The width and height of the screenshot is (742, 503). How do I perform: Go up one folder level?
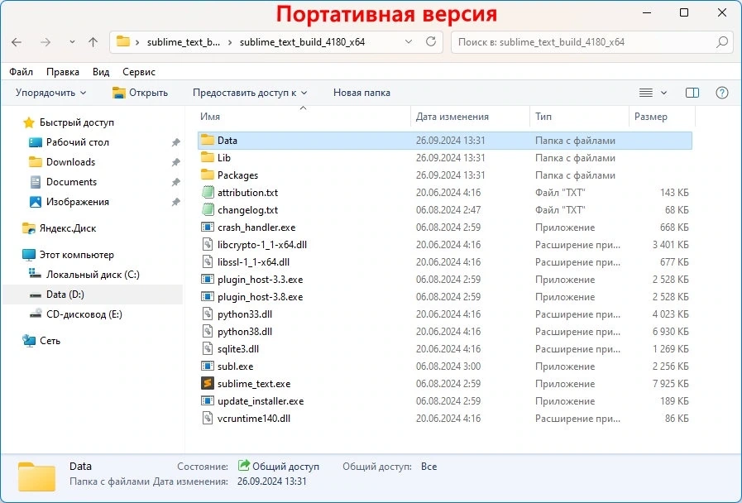(x=93, y=42)
